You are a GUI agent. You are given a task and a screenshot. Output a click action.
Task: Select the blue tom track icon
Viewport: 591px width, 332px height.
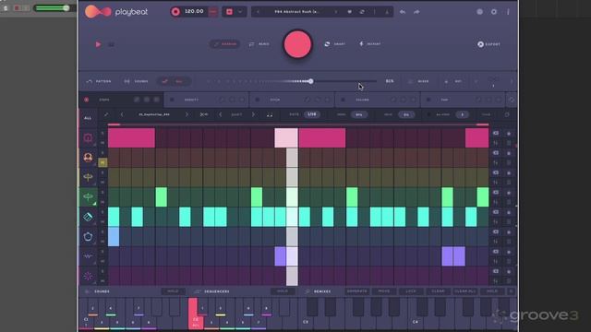click(88, 236)
